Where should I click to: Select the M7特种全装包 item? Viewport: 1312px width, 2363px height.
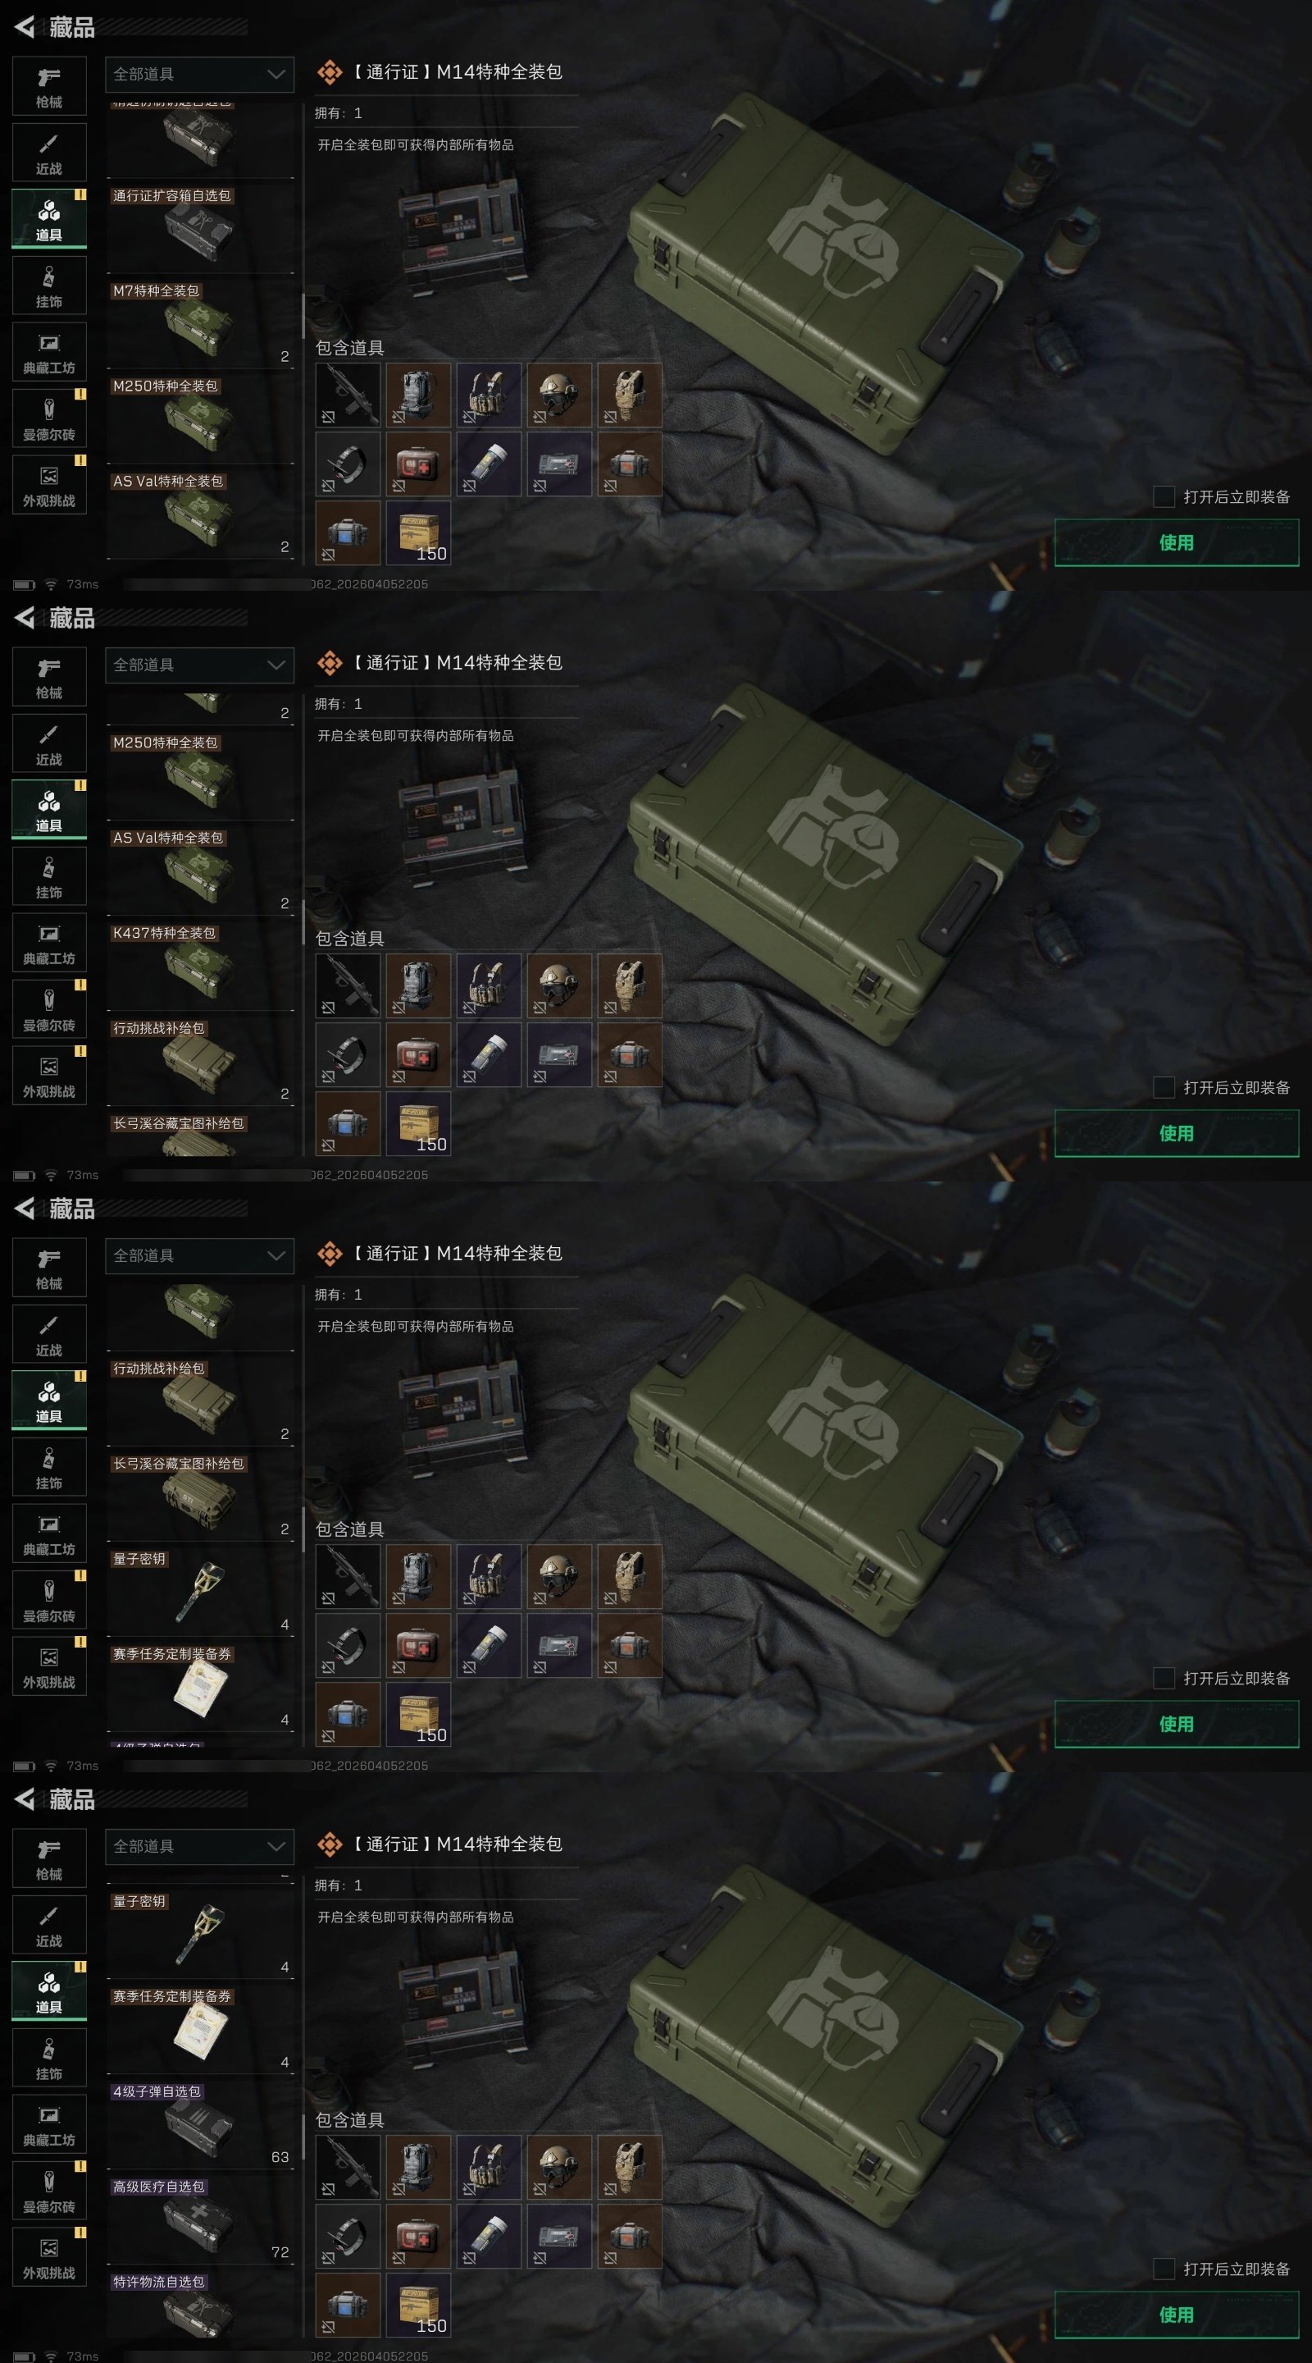[x=200, y=324]
